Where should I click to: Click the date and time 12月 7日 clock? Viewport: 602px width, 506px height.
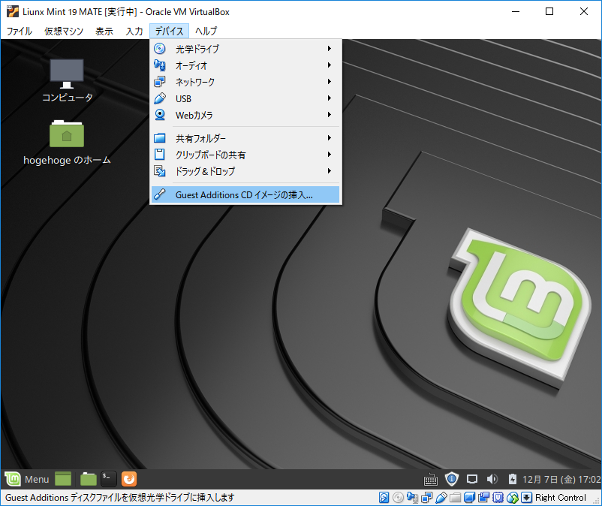pos(561,479)
